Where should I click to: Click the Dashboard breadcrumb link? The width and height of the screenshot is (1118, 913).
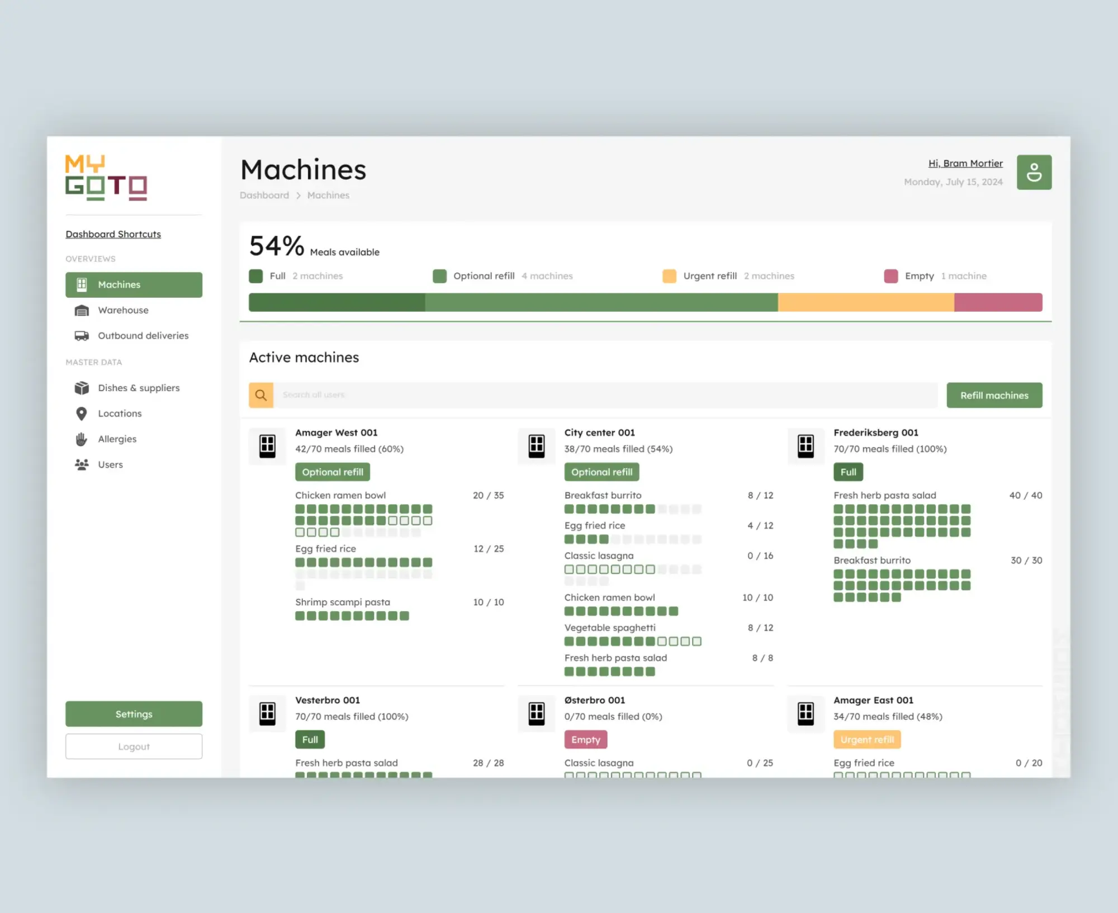(264, 195)
